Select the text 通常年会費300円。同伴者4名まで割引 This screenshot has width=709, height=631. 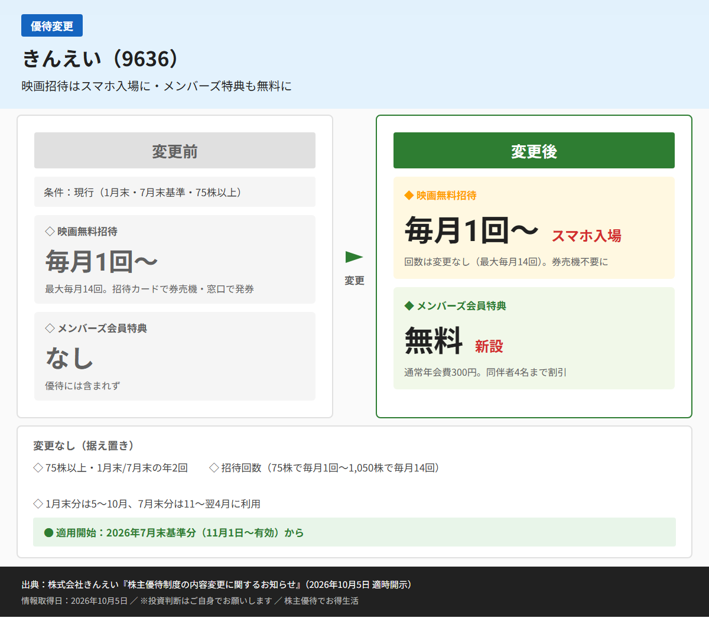pos(485,372)
